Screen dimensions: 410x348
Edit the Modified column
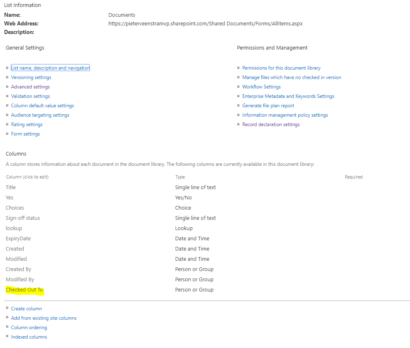point(16,259)
